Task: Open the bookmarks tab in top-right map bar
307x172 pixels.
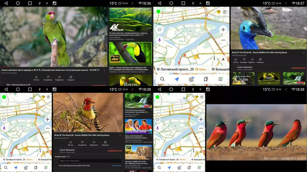Action: click(206, 79)
